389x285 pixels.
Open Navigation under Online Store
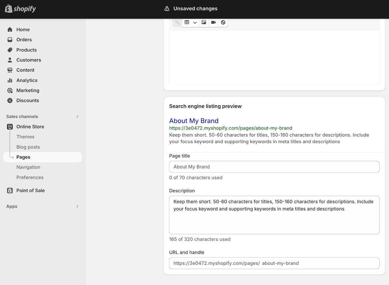28,167
